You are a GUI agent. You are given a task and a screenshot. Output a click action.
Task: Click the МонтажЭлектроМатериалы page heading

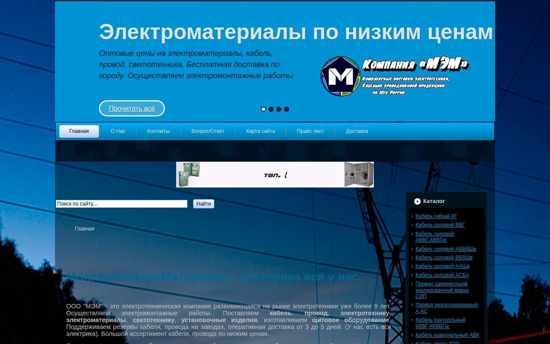(x=214, y=277)
